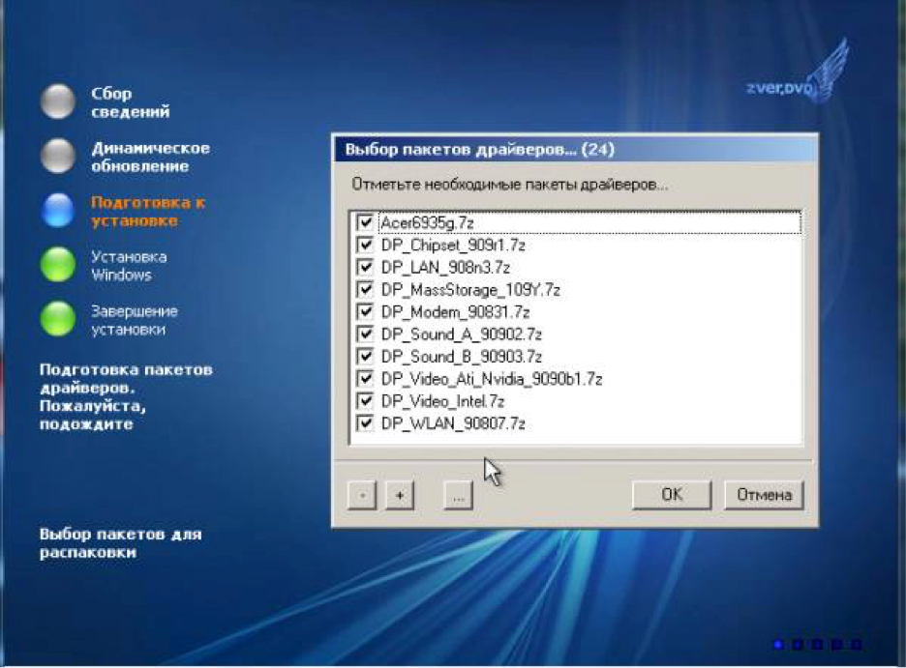This screenshot has height=668, width=906.
Task: Click the Отметьте необходимые пакеты драйверов instruction
Action: (509, 185)
